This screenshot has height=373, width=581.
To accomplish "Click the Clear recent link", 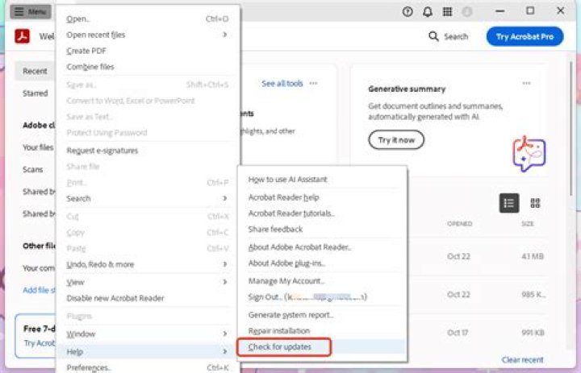I will [522, 359].
